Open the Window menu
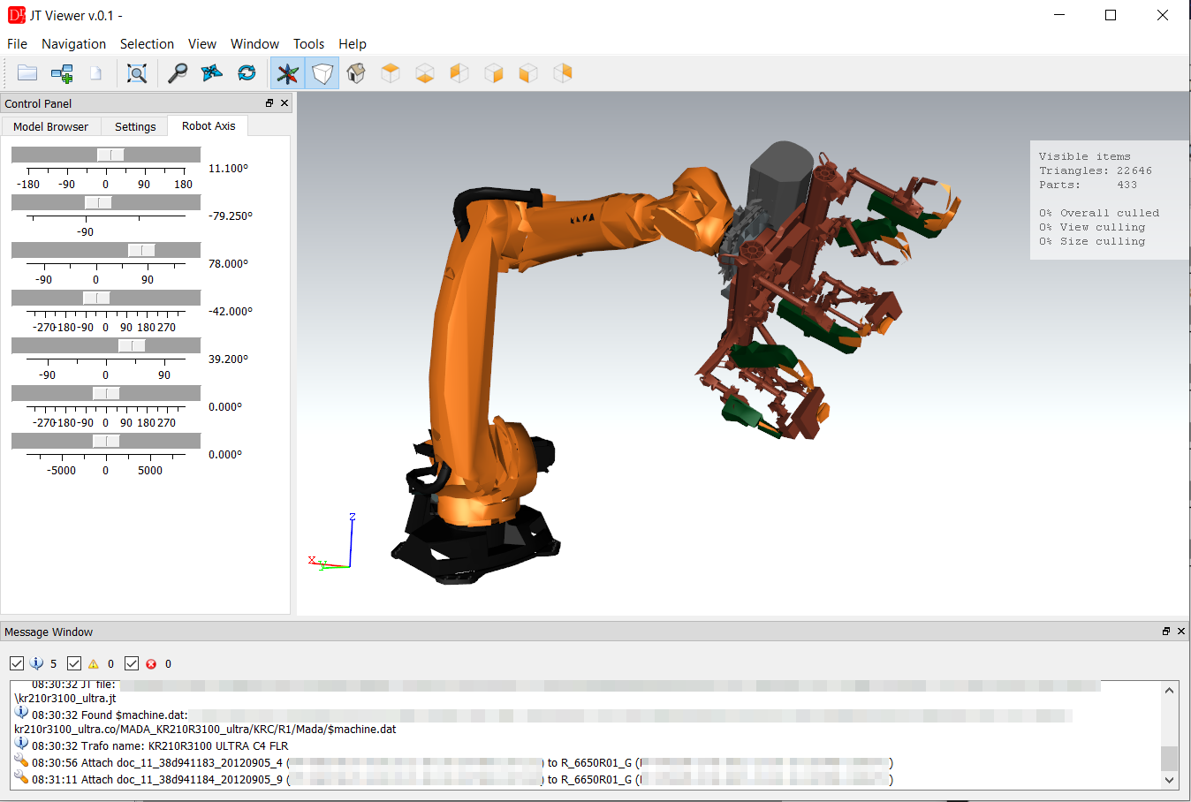The image size is (1191, 802). [254, 44]
